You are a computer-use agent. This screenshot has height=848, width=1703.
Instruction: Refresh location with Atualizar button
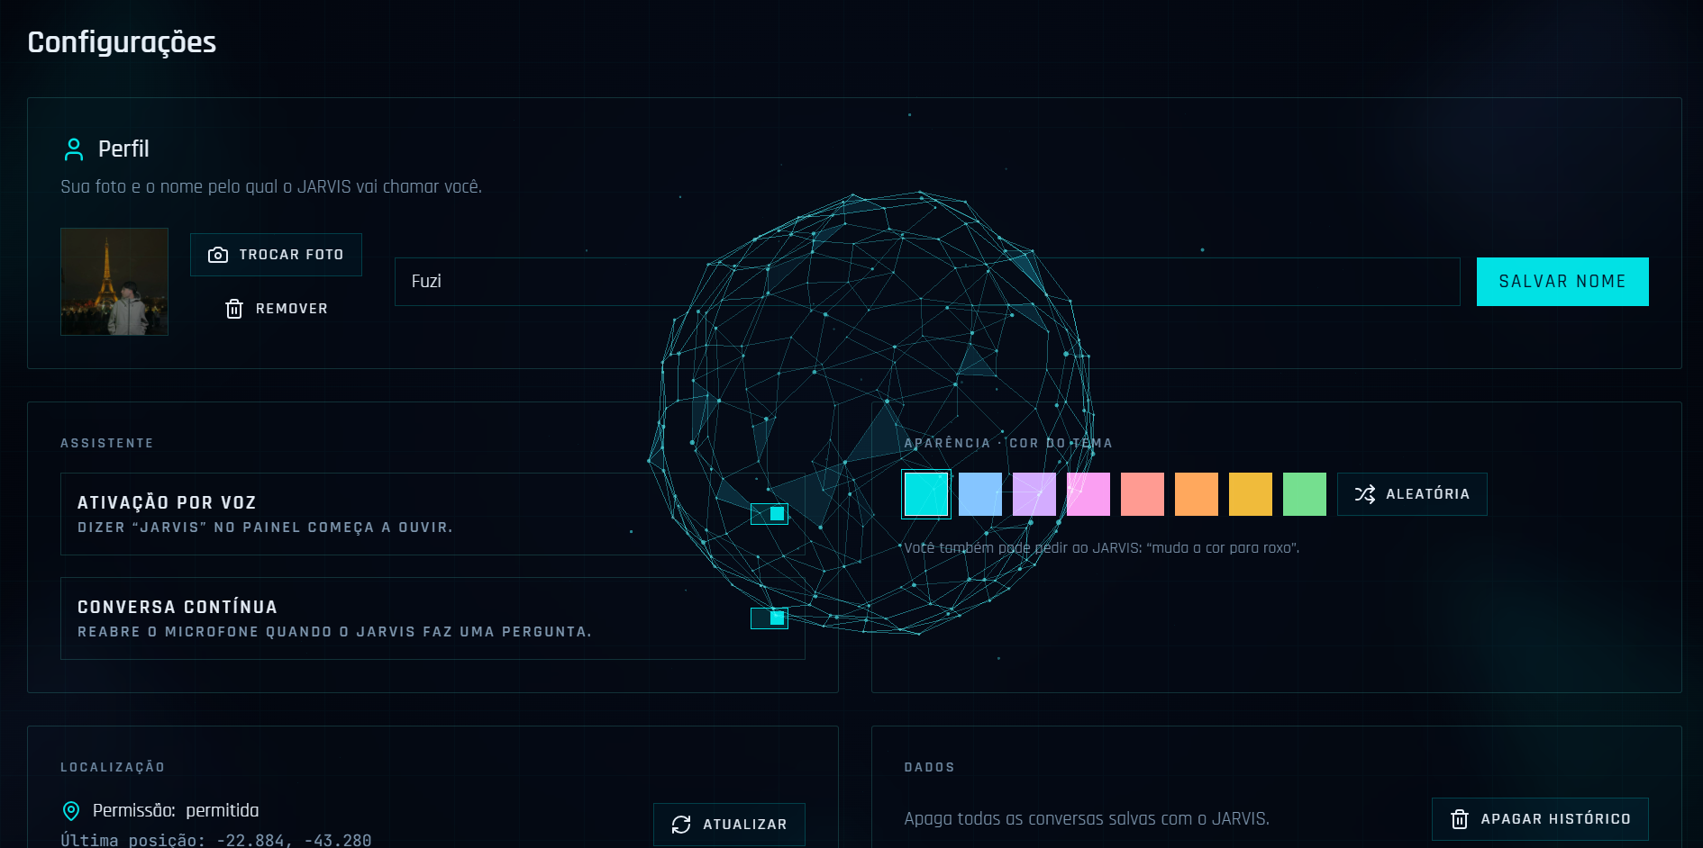pos(729,825)
